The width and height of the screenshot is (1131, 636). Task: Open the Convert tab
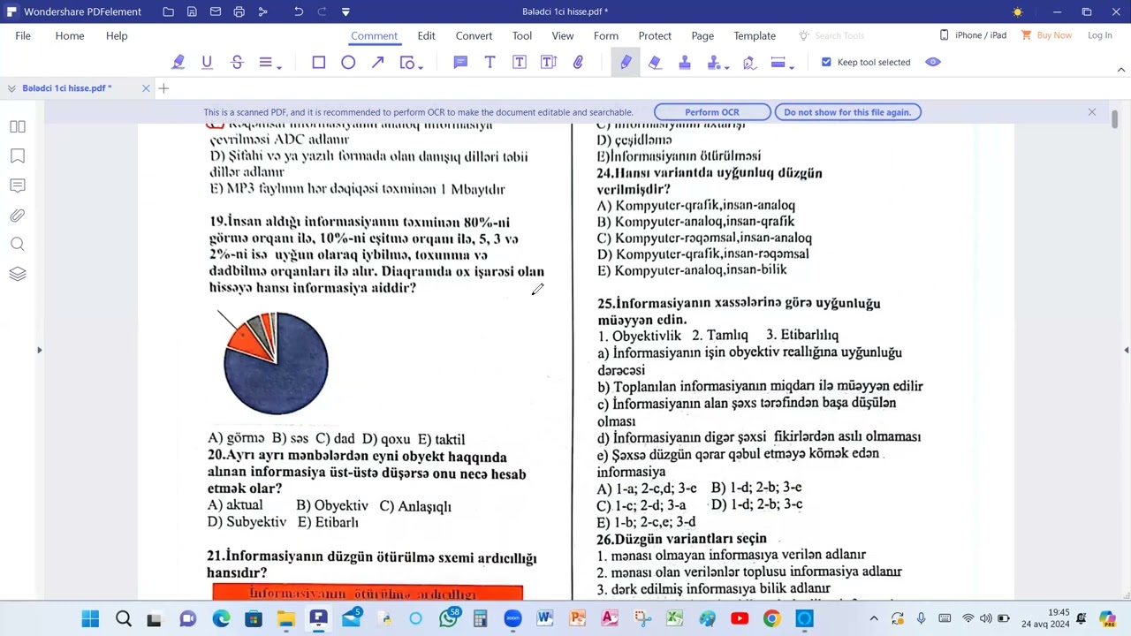coord(474,35)
